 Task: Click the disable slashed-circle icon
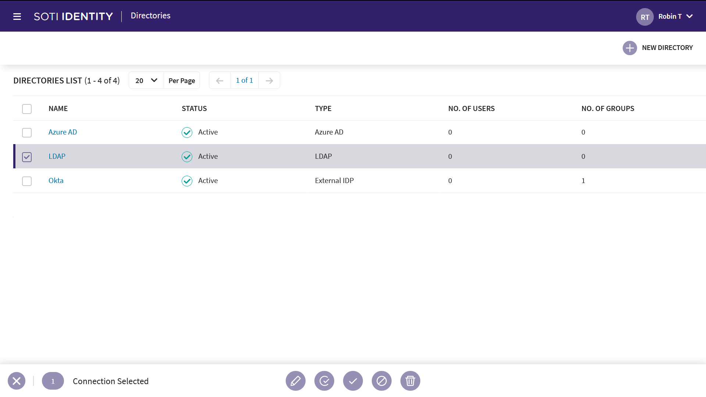click(x=382, y=381)
